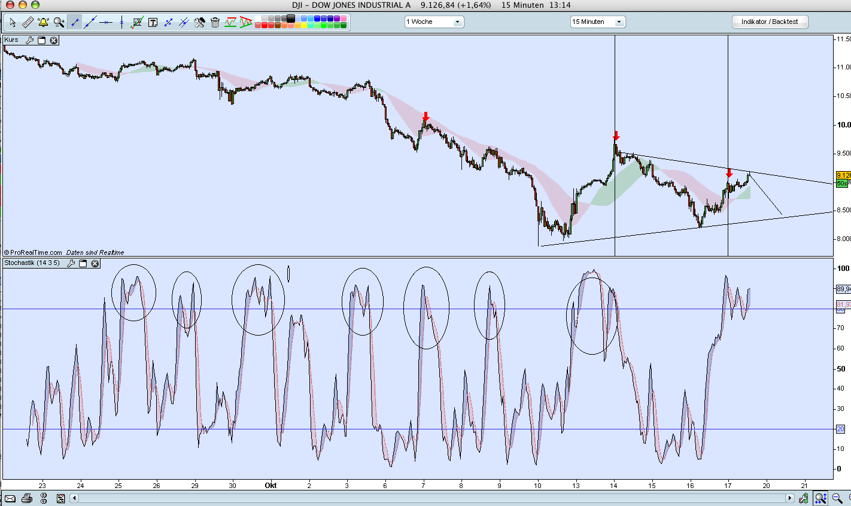This screenshot has width=851, height=506.
Task: Click the Kurs panel label
Action: tap(11, 40)
